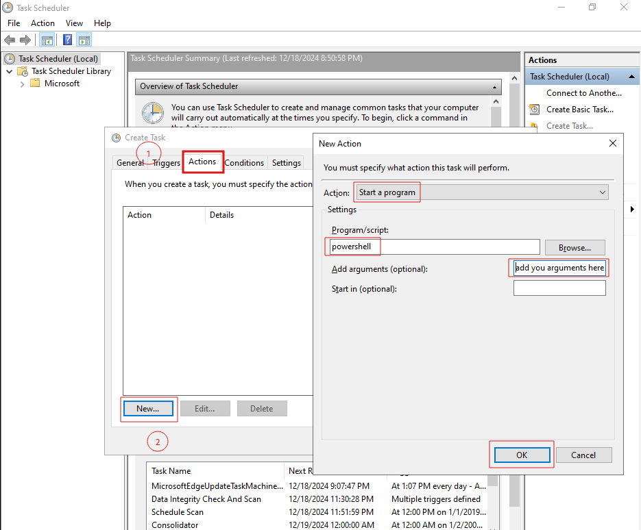This screenshot has width=641, height=530.
Task: Switch to the Settings tab
Action: pos(286,163)
